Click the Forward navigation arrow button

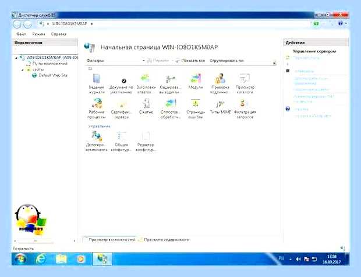click(x=27, y=24)
